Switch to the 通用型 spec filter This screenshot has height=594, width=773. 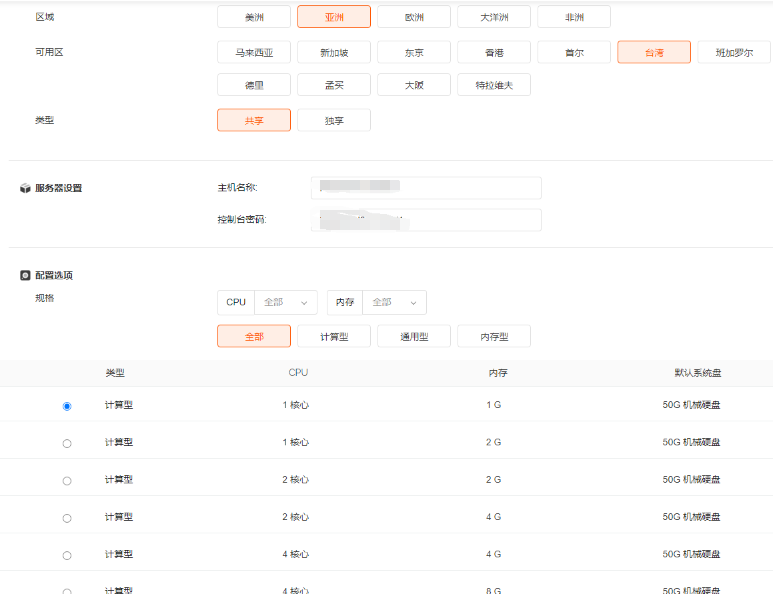pos(414,337)
